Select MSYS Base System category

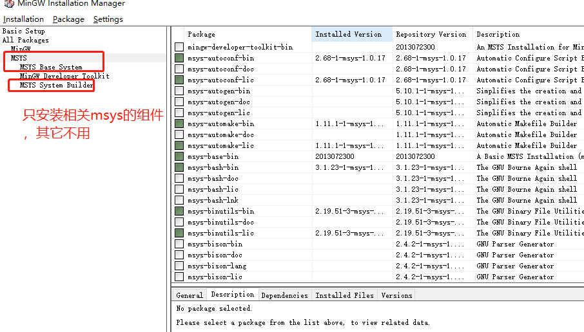coord(51,67)
